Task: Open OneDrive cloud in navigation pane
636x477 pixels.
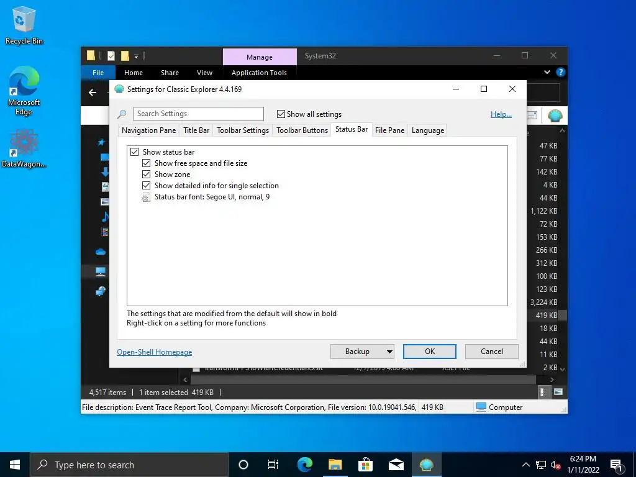Action: coord(101,252)
